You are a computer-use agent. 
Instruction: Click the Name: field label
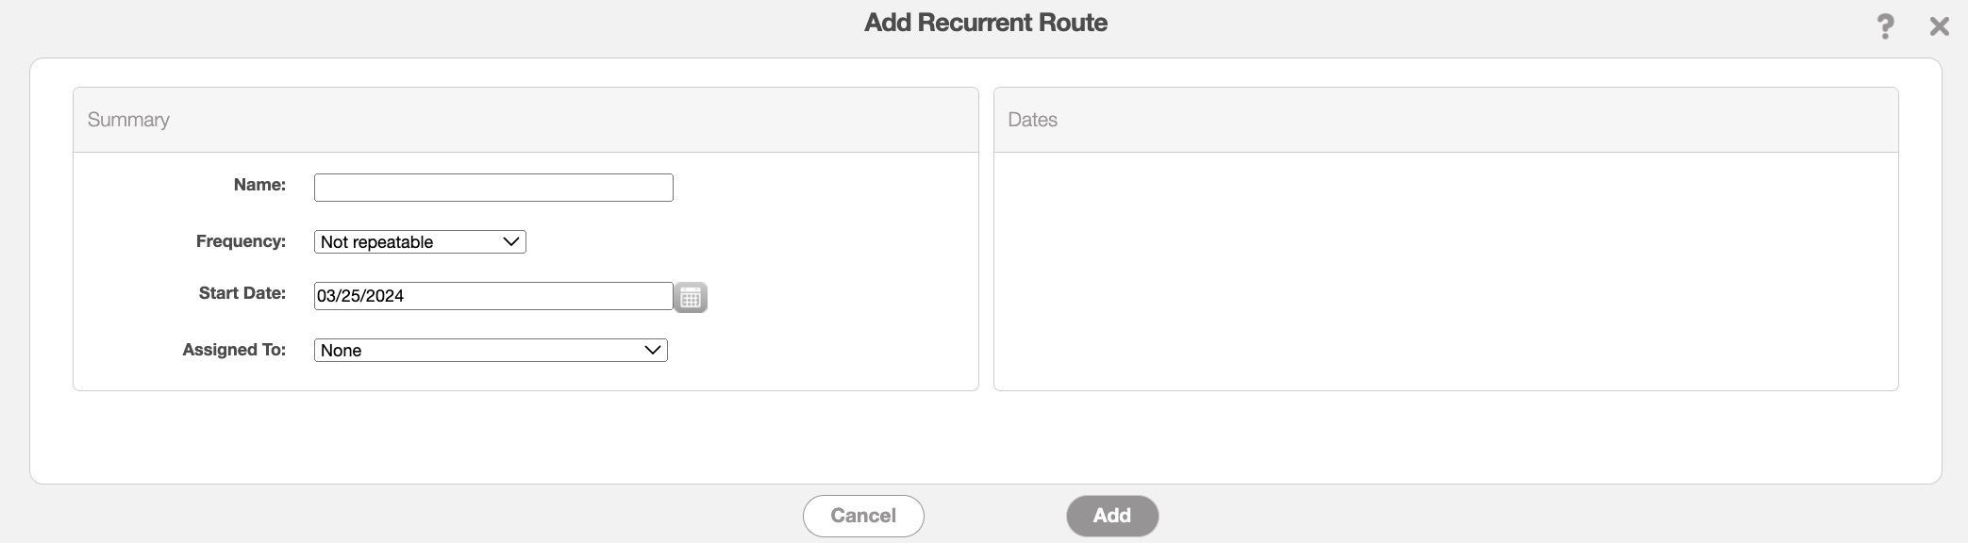tap(259, 185)
